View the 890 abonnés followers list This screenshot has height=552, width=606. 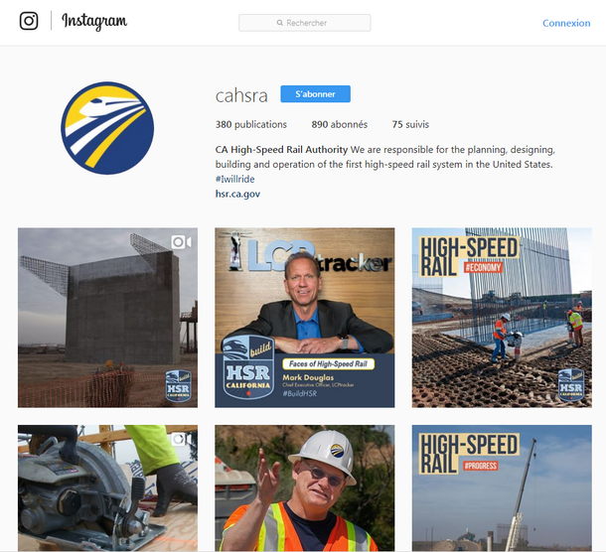click(x=340, y=124)
